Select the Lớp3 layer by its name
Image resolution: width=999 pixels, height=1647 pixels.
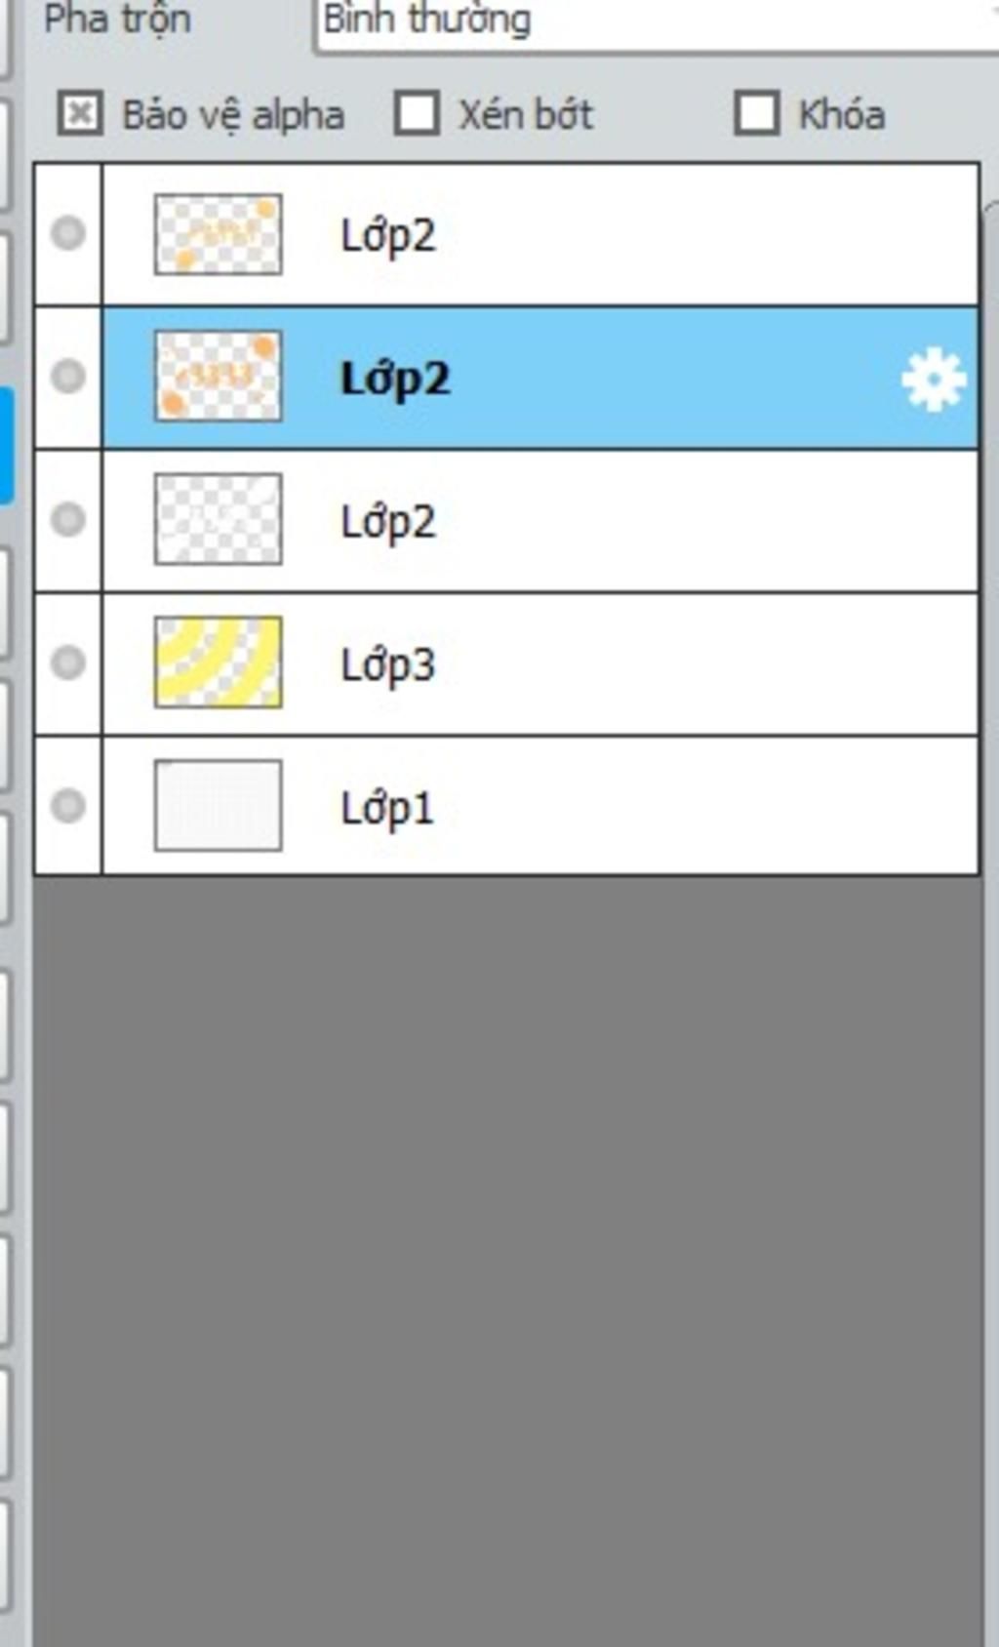(387, 664)
